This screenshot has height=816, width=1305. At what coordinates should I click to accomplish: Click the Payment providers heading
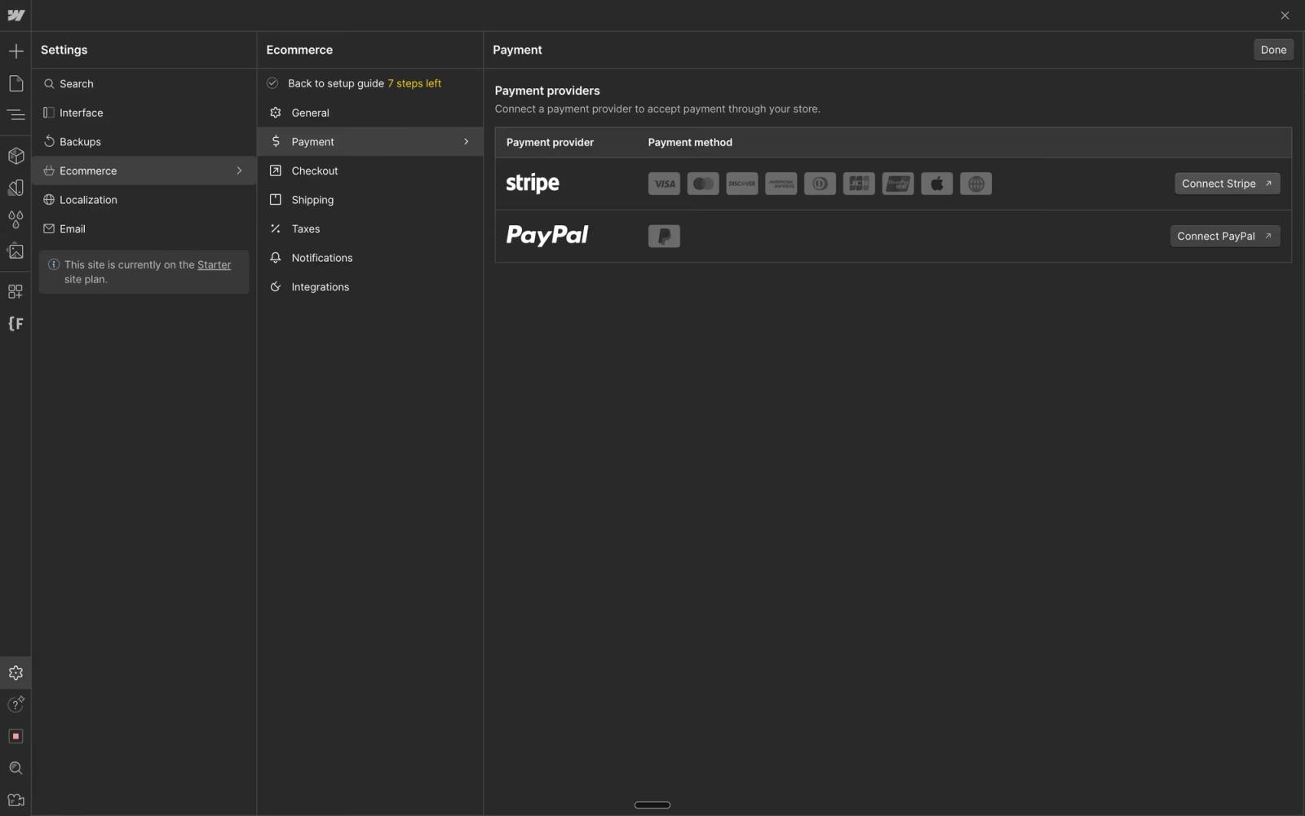tap(546, 91)
